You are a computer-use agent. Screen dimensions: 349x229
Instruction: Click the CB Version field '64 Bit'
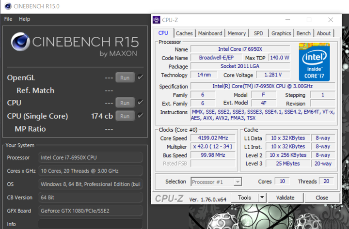click(x=90, y=198)
